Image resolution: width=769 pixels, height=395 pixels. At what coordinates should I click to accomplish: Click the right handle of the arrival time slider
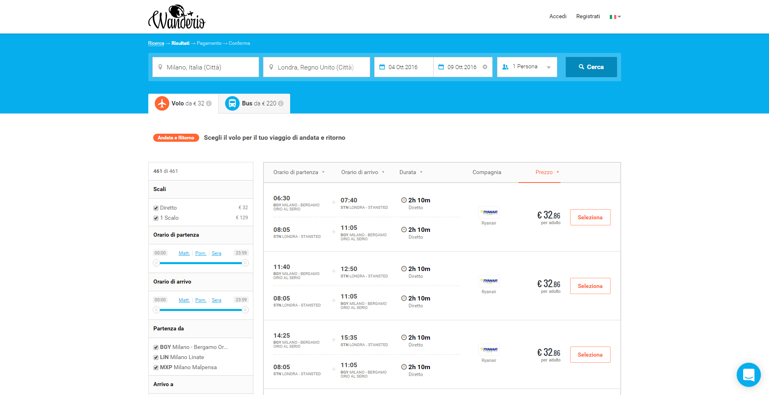coord(245,310)
